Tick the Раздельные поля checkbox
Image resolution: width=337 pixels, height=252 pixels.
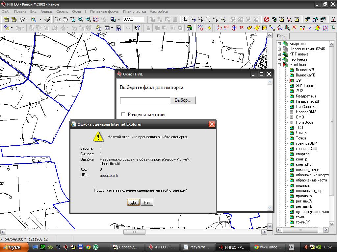point(123,114)
